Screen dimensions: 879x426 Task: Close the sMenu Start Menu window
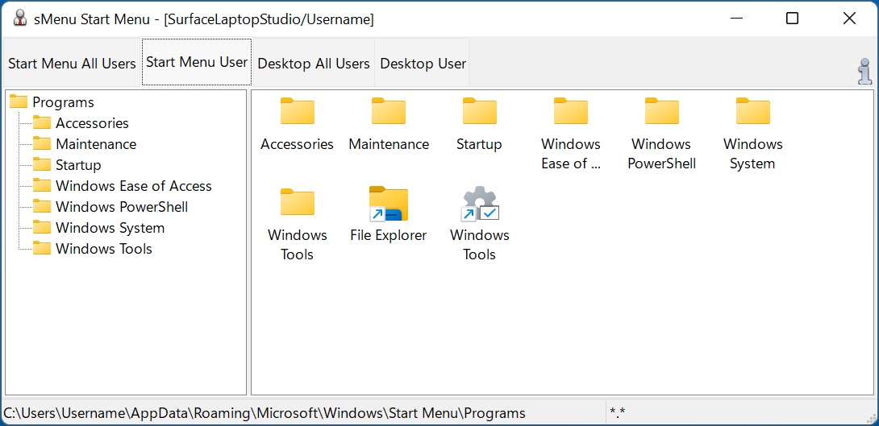849,19
